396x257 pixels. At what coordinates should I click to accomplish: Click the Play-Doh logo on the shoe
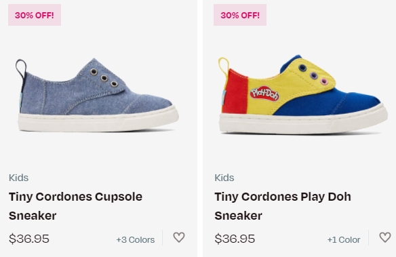[264, 94]
